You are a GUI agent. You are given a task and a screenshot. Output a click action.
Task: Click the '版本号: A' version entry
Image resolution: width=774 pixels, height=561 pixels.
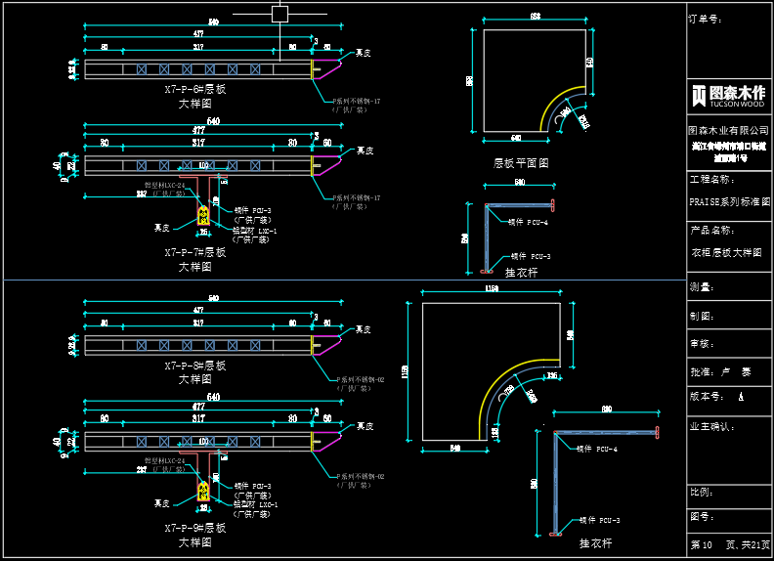pyautogui.click(x=716, y=397)
